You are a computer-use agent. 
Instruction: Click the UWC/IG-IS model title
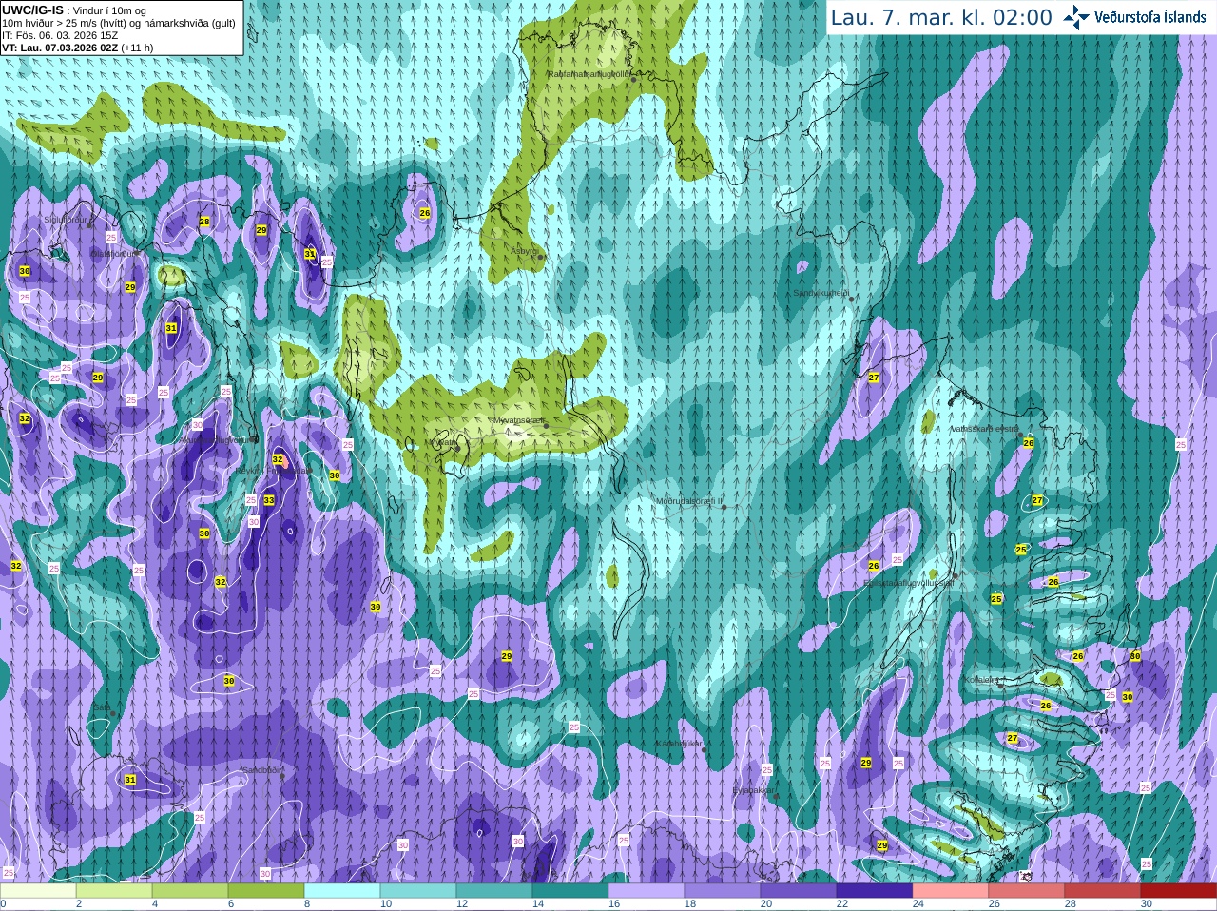[x=32, y=10]
